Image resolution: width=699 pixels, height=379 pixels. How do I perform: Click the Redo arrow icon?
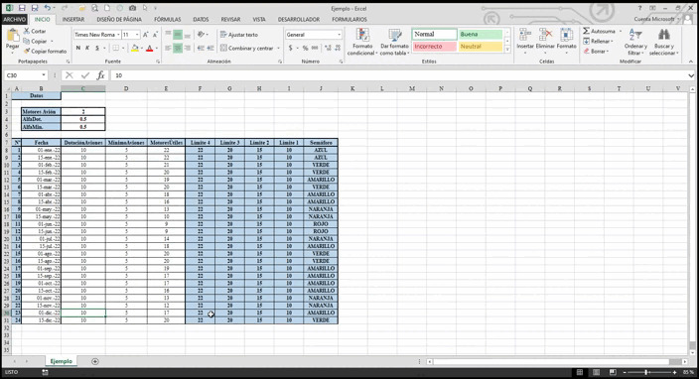65,8
